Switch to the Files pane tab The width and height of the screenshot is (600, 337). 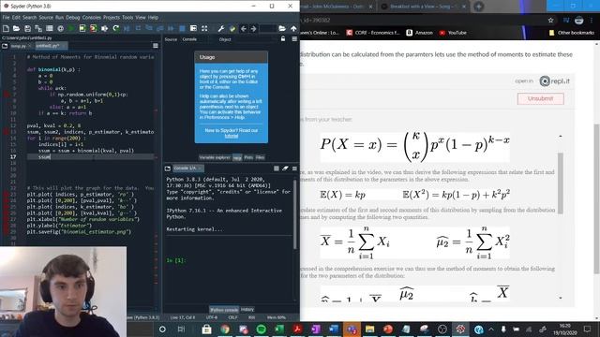[x=261, y=157]
